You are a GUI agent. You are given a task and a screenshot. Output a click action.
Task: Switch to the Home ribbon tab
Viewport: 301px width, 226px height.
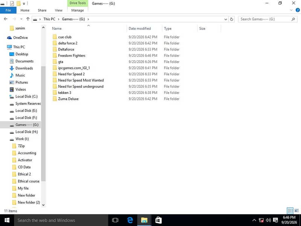(25, 10)
